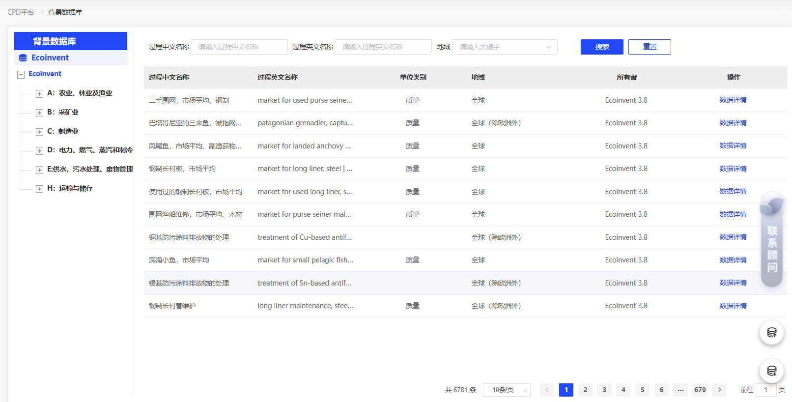Screen dimensions: 792x402
Task: Click 背景数据库 breadcrumb item
Action: click(x=65, y=12)
